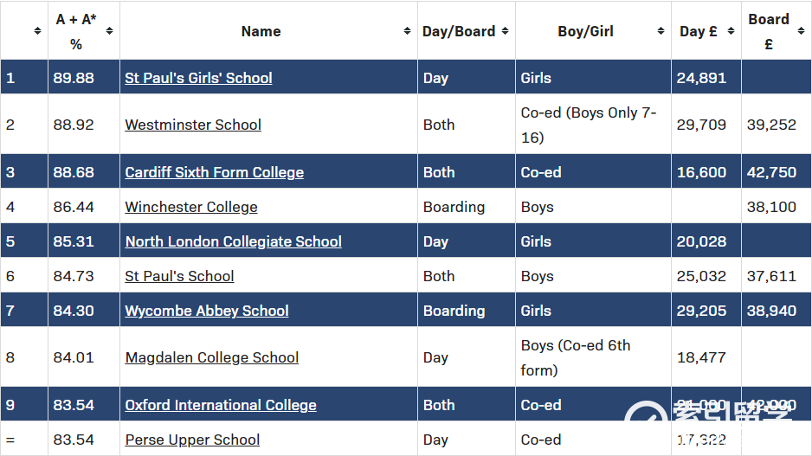Sort by rank column arrows
Screen dimensions: 812x456
tap(37, 31)
